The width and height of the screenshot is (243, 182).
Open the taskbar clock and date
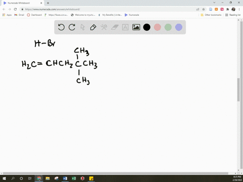pyautogui.click(x=237, y=178)
